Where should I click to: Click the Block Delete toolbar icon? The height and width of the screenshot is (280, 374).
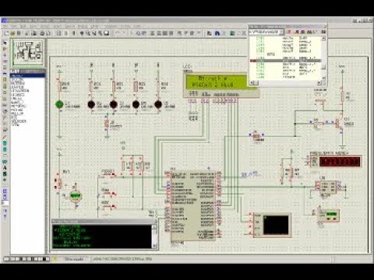[171, 33]
